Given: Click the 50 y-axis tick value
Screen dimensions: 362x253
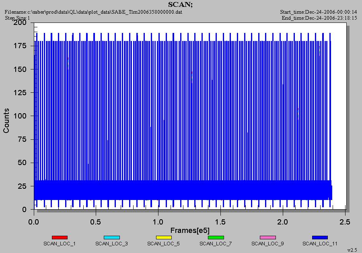Looking at the screenshot, I should [x=22, y=163].
